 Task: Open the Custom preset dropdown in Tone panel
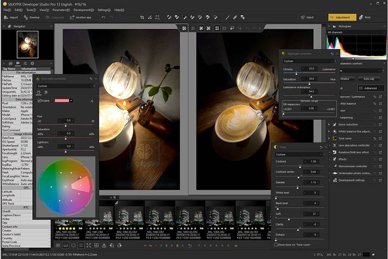(300, 154)
